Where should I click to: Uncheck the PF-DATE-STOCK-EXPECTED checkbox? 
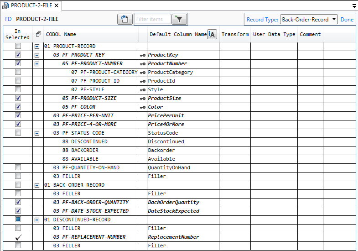[x=18, y=211]
